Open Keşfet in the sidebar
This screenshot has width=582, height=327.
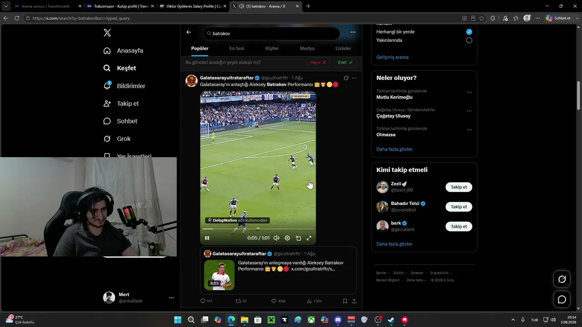click(x=120, y=68)
